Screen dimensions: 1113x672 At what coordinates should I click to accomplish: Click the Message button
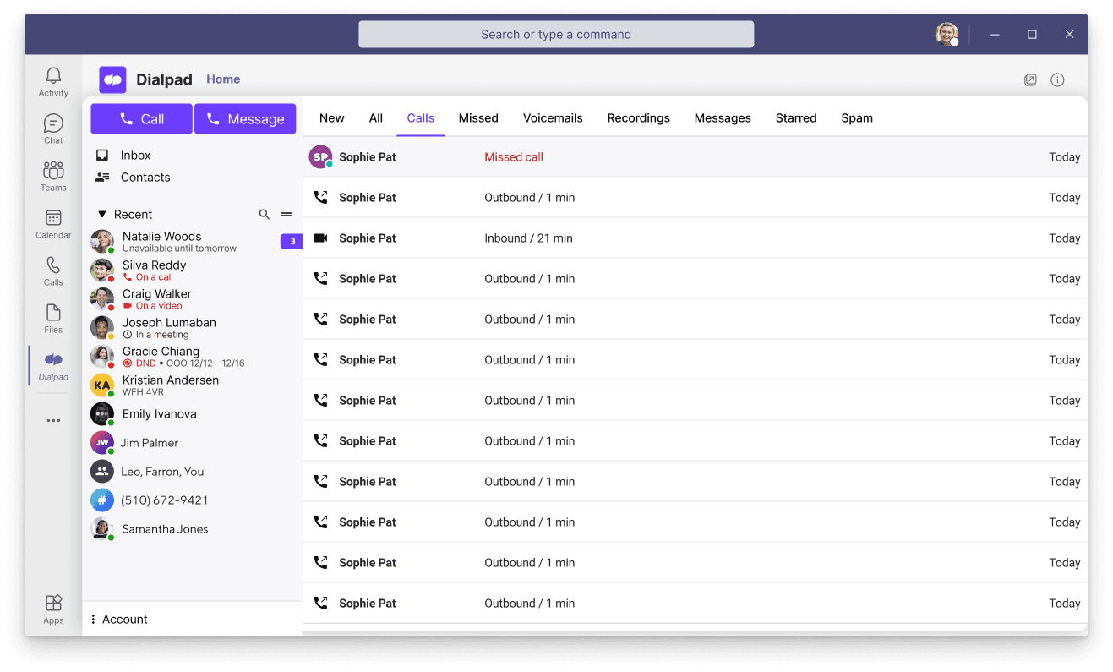(x=245, y=118)
